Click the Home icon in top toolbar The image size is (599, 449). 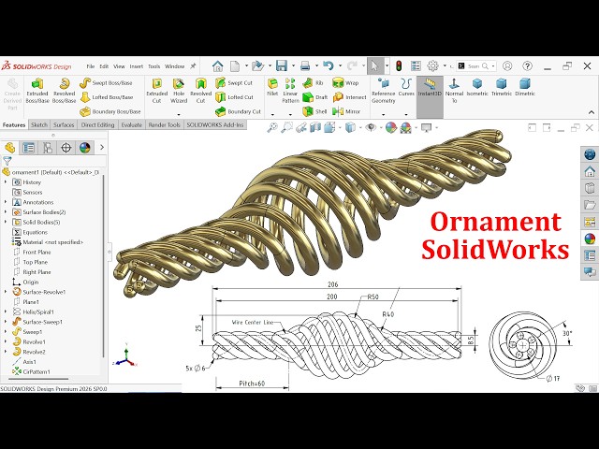(x=218, y=66)
